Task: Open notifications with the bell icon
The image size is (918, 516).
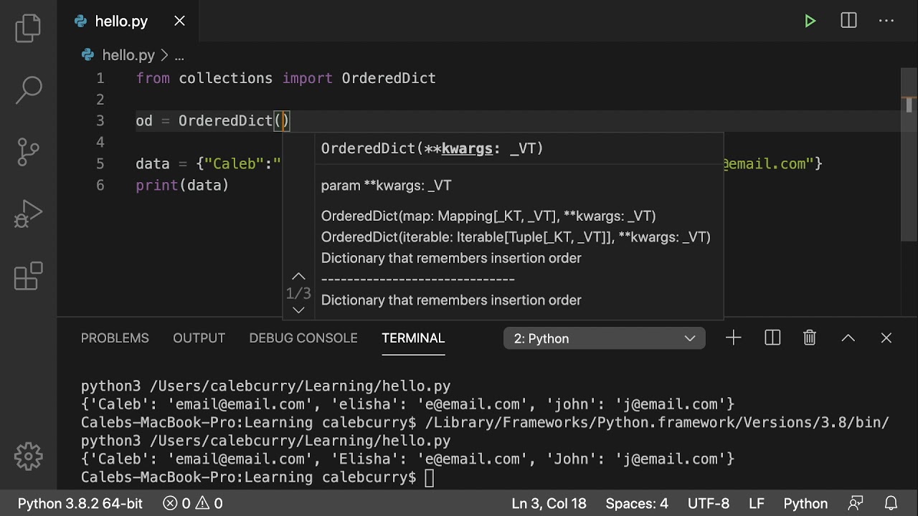Action: coord(891,503)
